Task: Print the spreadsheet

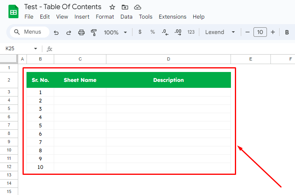Action: tap(81, 32)
